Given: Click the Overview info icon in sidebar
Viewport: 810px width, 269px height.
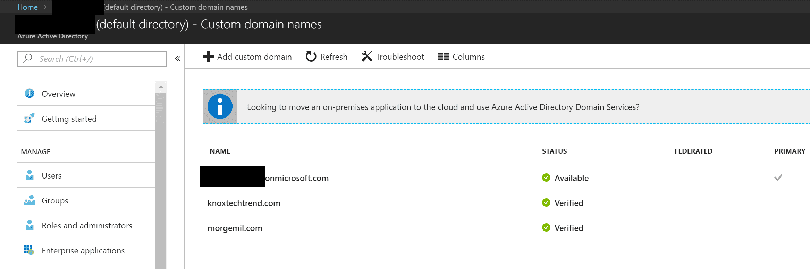Looking at the screenshot, I should coord(29,93).
